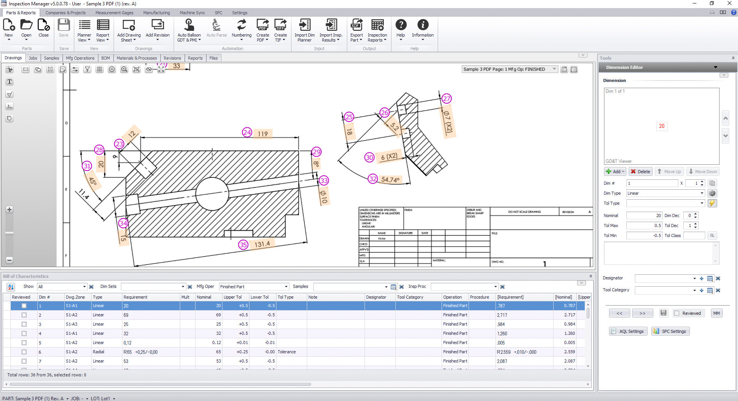
Task: Select the text annotation tool in drawing toolbar
Action: point(9,82)
